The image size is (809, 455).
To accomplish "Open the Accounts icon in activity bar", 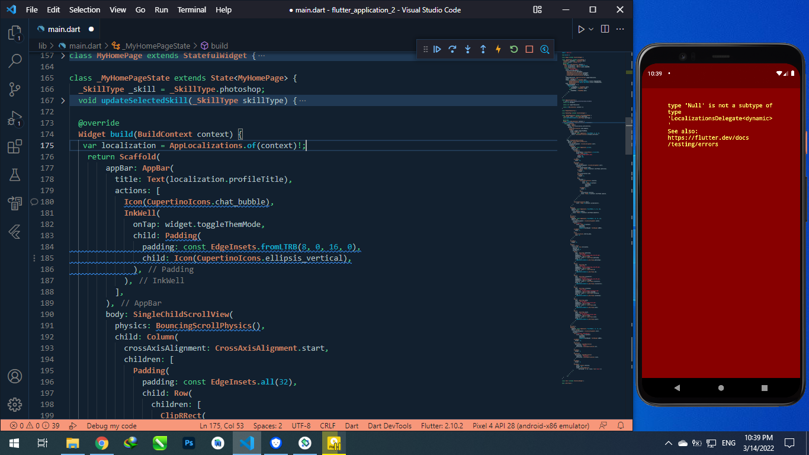I will (15, 376).
